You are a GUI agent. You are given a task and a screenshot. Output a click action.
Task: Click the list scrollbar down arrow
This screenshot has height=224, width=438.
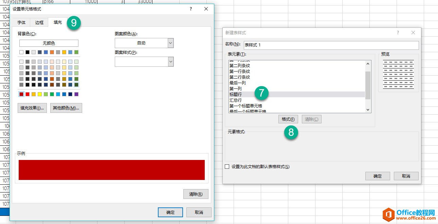tap(367, 109)
